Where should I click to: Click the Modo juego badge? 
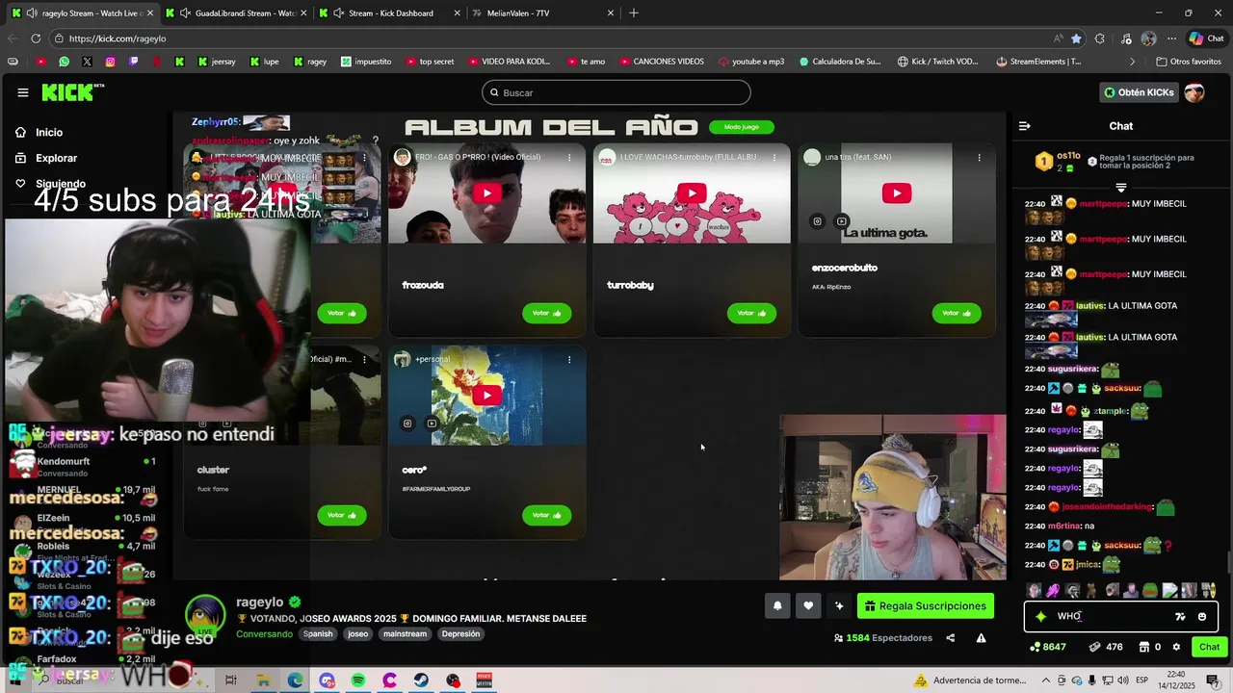742,127
